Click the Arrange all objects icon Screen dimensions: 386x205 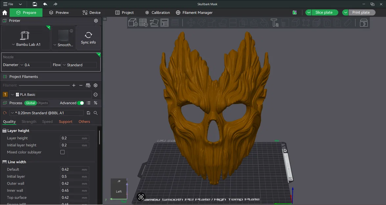tap(165, 23)
